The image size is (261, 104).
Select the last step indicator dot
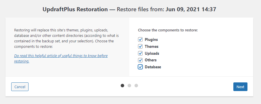(136, 86)
